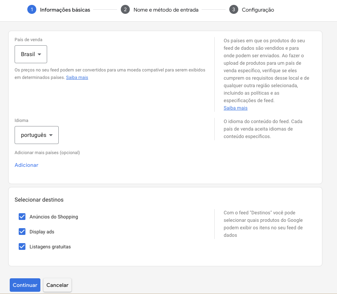
Task: Uncheck the Anúncios do Shopping checkbox
Action: point(22,217)
